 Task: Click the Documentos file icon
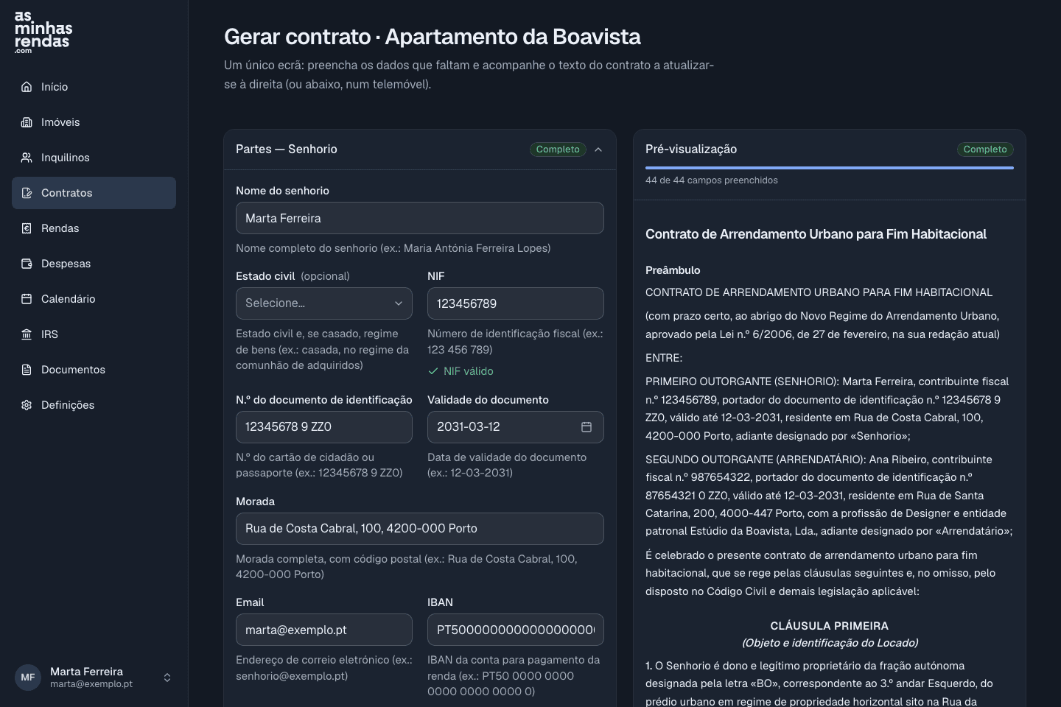(27, 370)
